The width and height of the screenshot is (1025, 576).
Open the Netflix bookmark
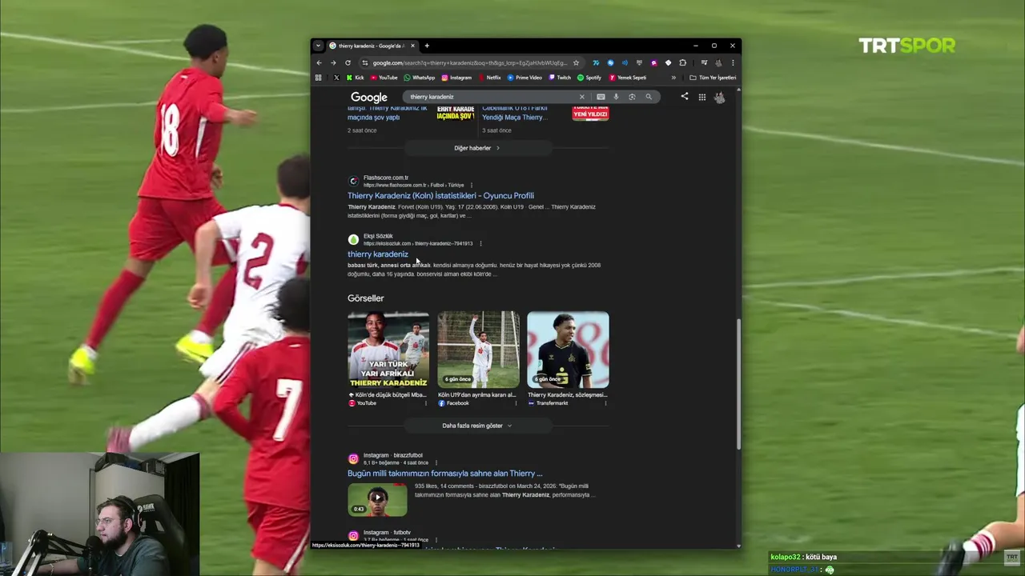[x=489, y=78]
